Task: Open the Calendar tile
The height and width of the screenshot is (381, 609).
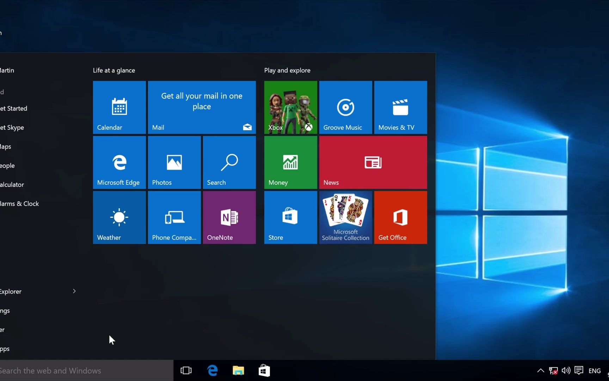Action: tap(119, 107)
